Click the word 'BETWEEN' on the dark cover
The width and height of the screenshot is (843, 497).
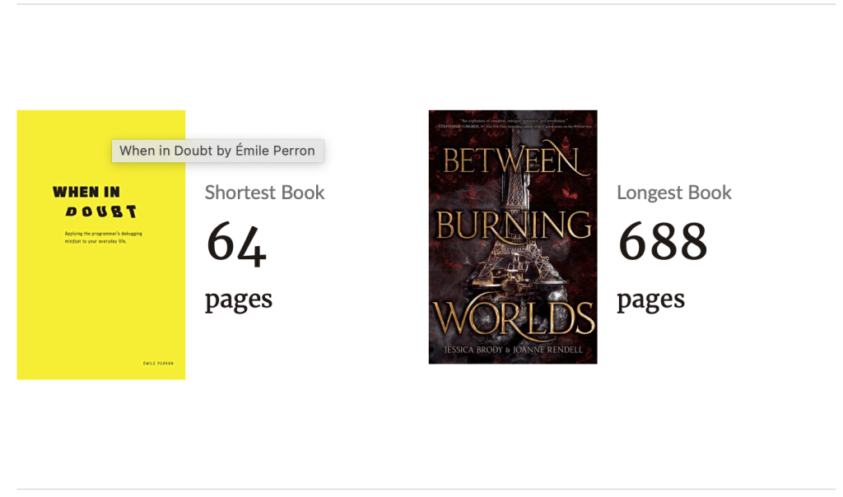pyautogui.click(x=514, y=161)
